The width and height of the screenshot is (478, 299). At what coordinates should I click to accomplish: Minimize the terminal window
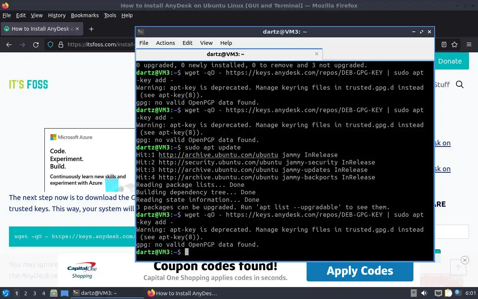pyautogui.click(x=414, y=32)
